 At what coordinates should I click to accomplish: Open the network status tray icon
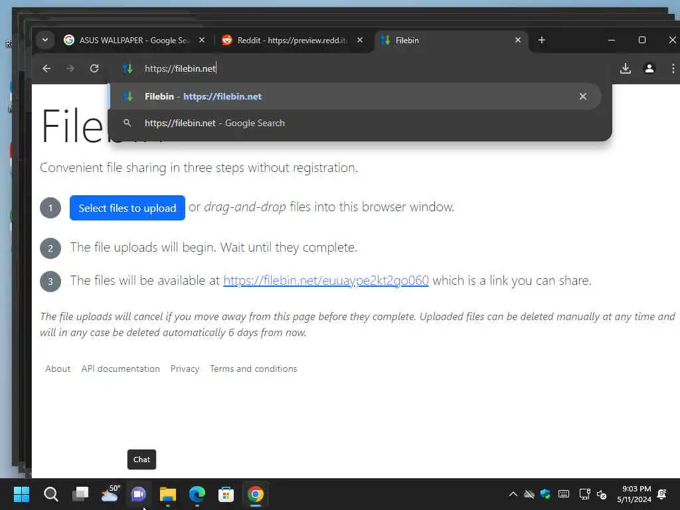click(x=584, y=494)
